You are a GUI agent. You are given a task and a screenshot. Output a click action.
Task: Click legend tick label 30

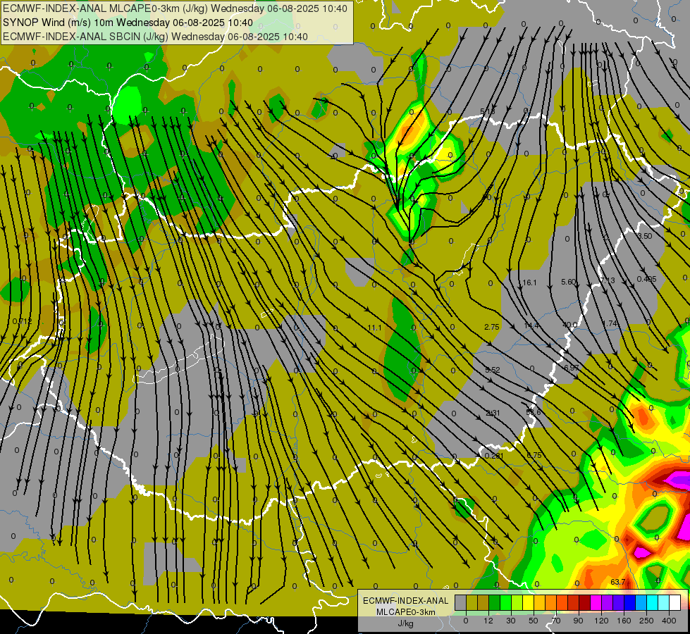pyautogui.click(x=511, y=621)
